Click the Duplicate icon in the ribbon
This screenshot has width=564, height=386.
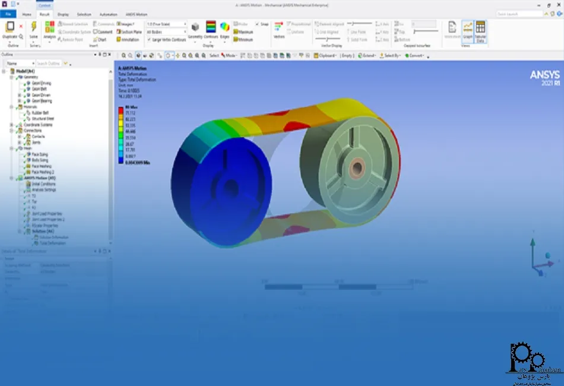(10, 27)
